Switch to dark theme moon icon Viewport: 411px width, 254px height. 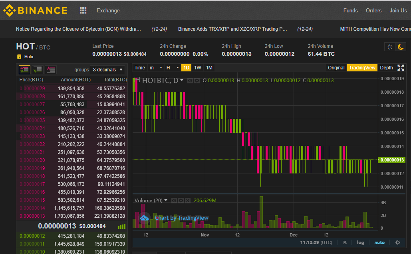tap(401, 47)
